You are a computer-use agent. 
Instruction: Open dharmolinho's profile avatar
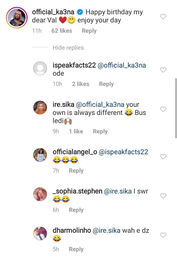(40, 233)
